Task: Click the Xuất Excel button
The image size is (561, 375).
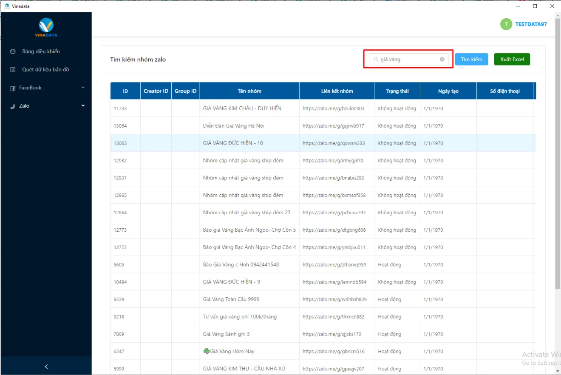Action: click(512, 60)
